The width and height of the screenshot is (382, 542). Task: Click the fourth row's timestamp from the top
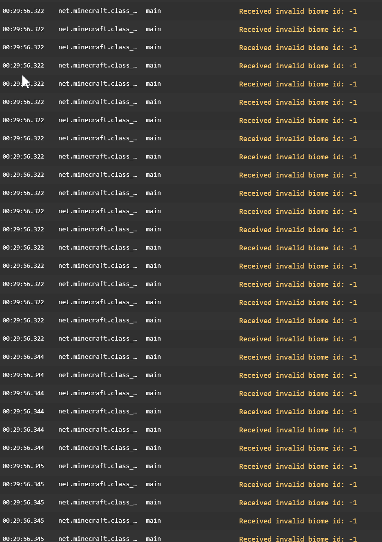pos(23,66)
